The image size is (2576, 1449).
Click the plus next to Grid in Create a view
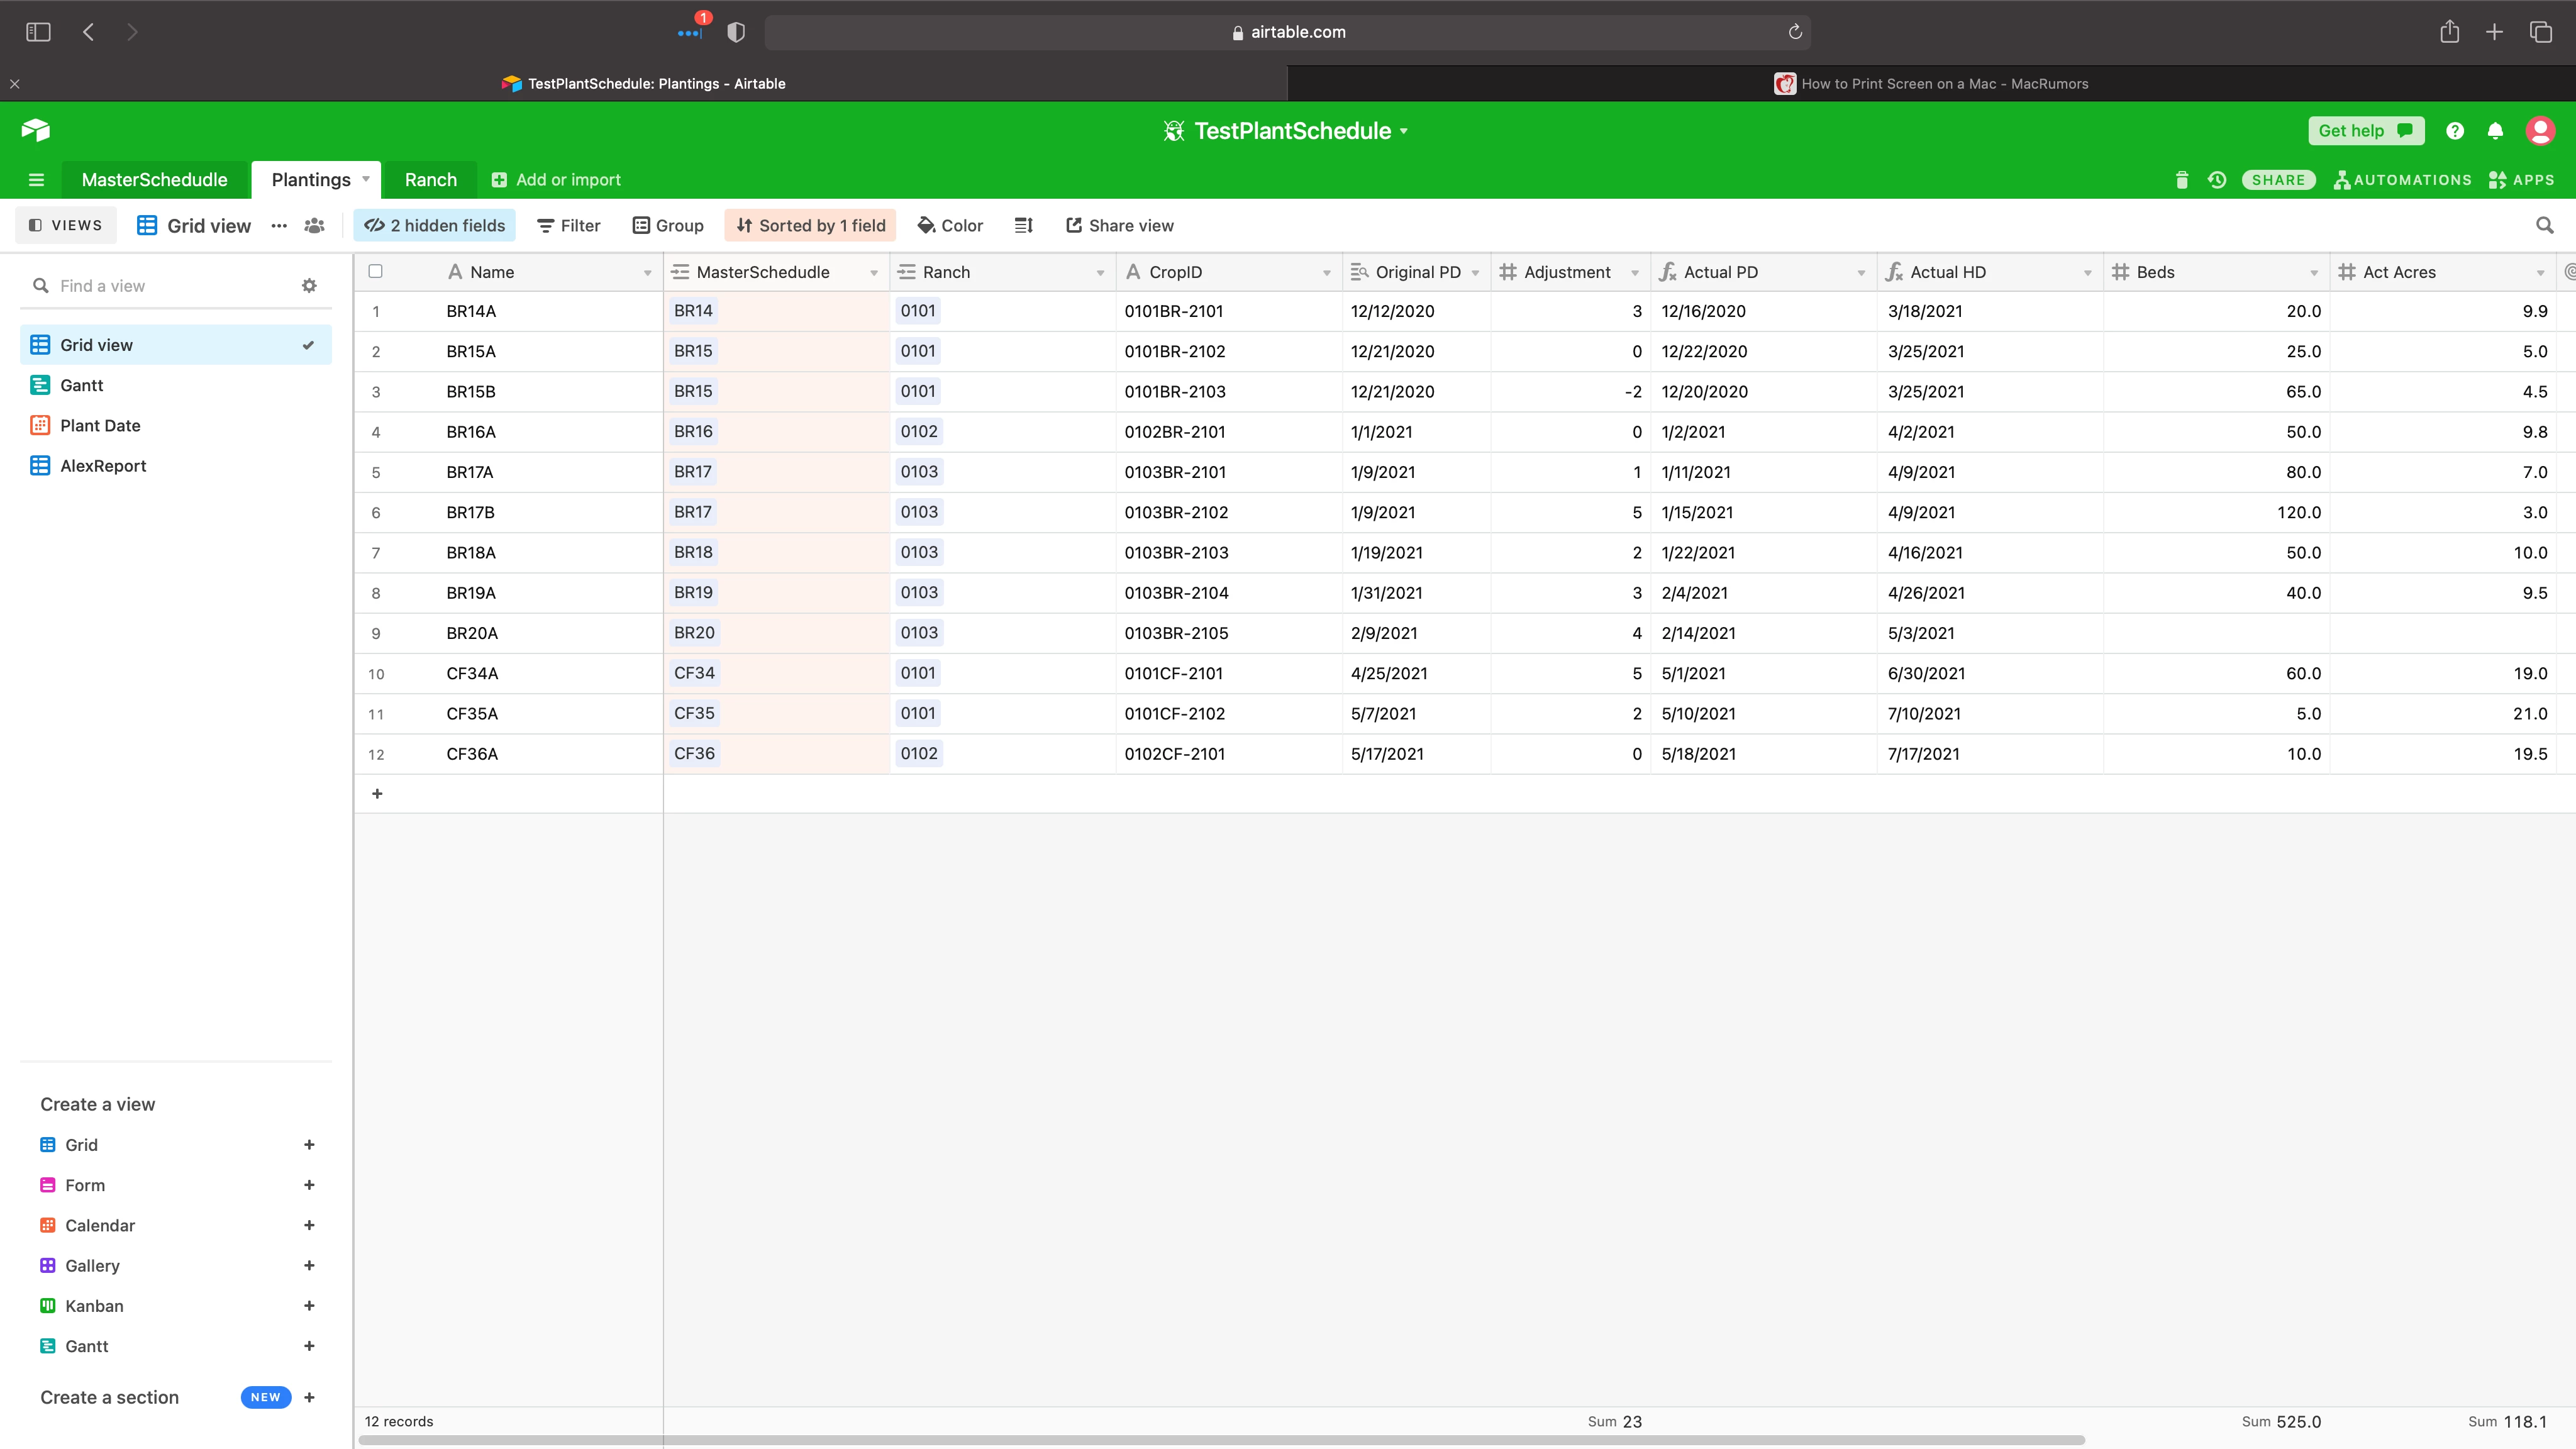(309, 1145)
